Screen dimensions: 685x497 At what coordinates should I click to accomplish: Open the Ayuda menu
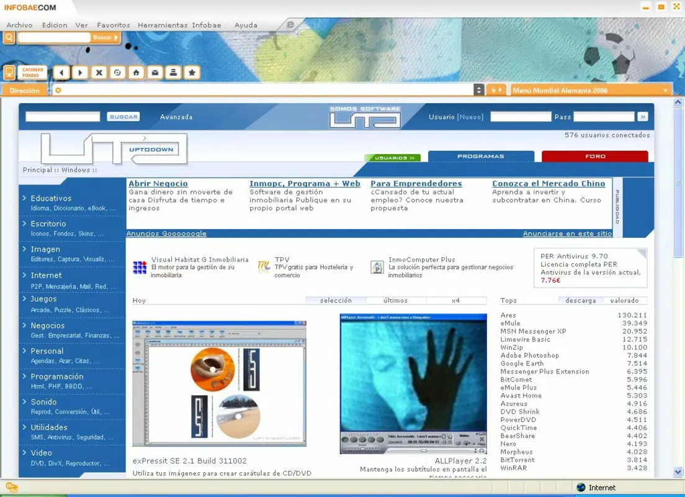tap(246, 25)
